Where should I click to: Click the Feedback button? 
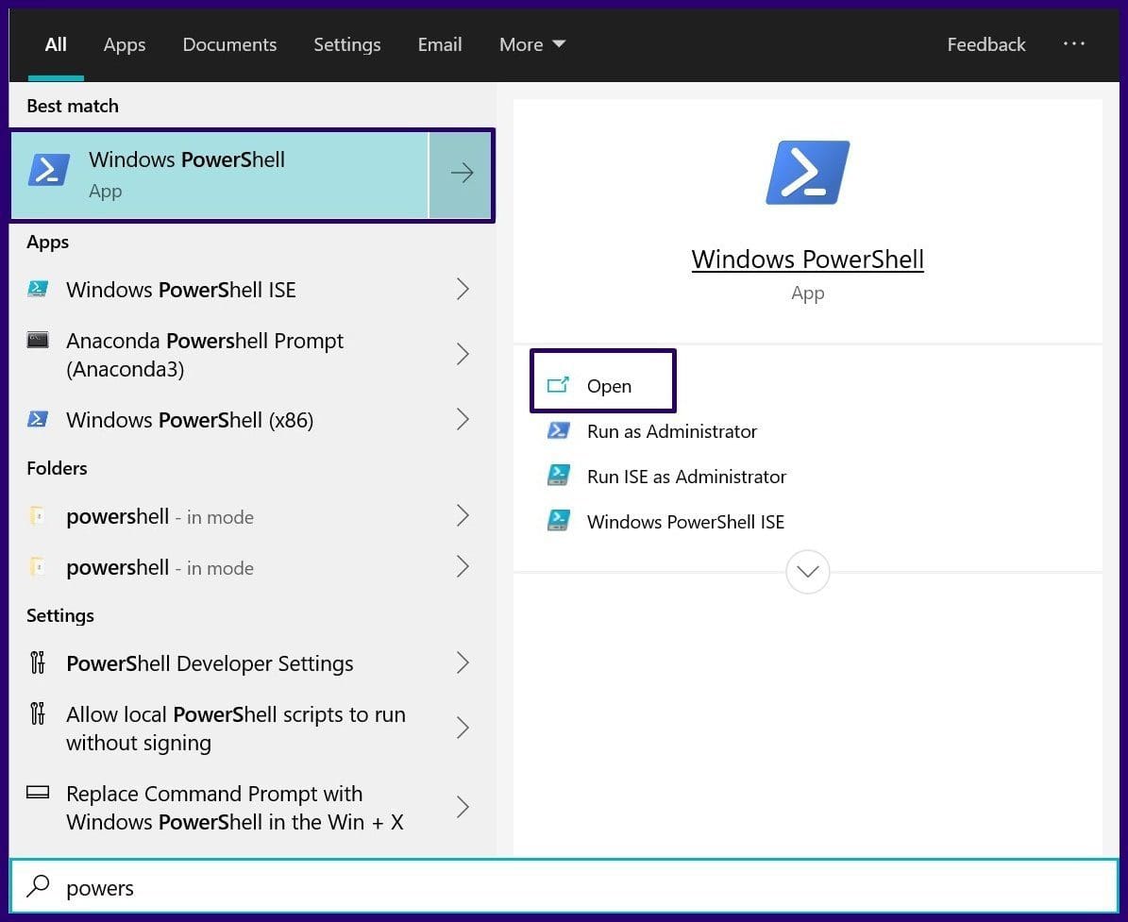click(985, 44)
